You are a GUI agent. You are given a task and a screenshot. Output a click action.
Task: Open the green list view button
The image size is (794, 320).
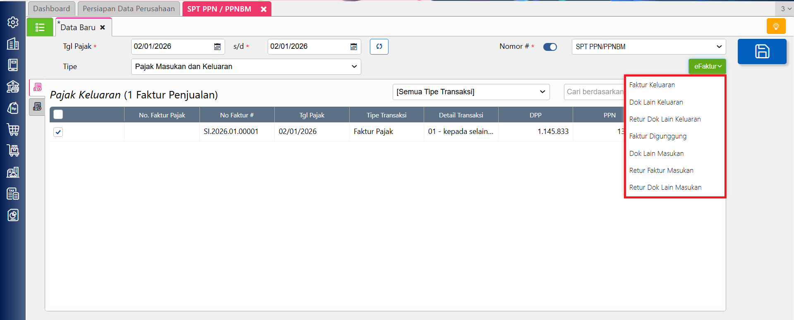(x=40, y=27)
